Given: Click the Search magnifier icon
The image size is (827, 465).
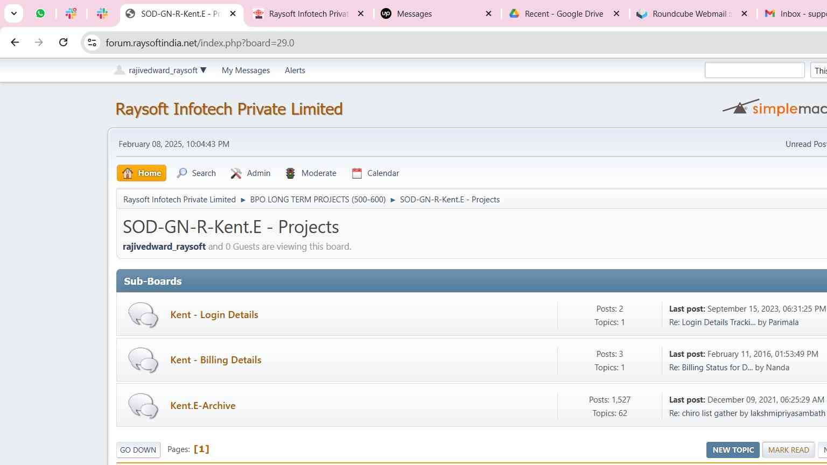Looking at the screenshot, I should point(182,173).
